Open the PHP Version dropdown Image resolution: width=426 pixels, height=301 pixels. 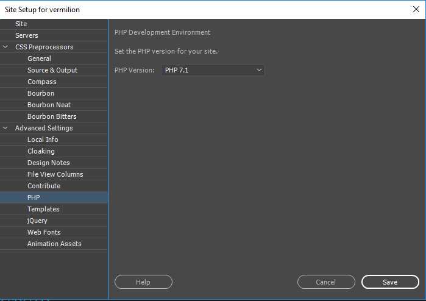point(213,70)
